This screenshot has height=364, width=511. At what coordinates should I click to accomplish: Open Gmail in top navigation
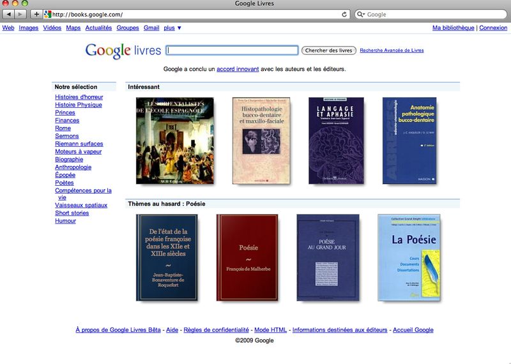[x=151, y=28]
